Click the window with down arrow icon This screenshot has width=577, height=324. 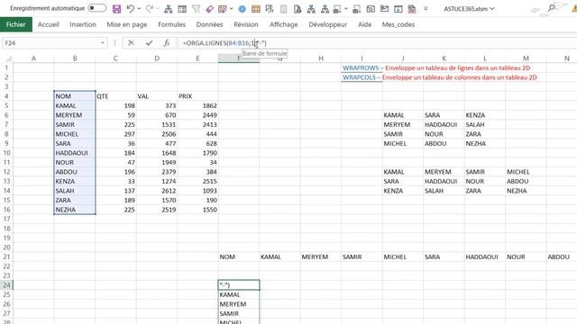point(398,9)
